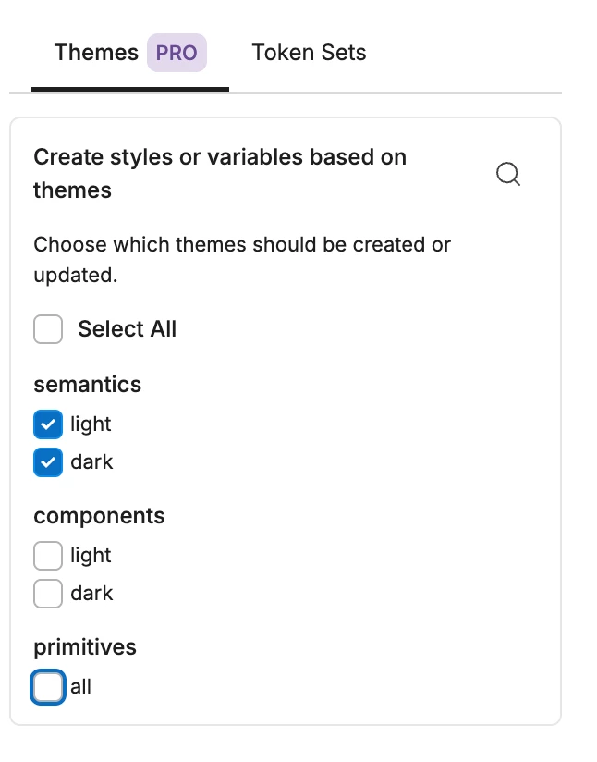The height and width of the screenshot is (762, 597).
Task: Tick the all checkbox under primitives
Action: pyautogui.click(x=48, y=687)
